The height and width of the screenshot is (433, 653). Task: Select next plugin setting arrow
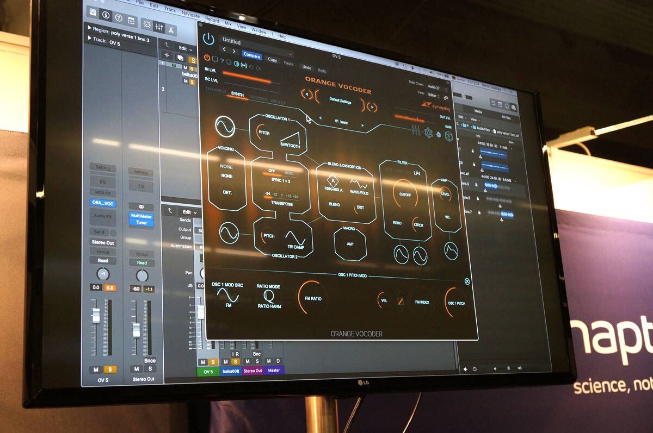tap(235, 51)
